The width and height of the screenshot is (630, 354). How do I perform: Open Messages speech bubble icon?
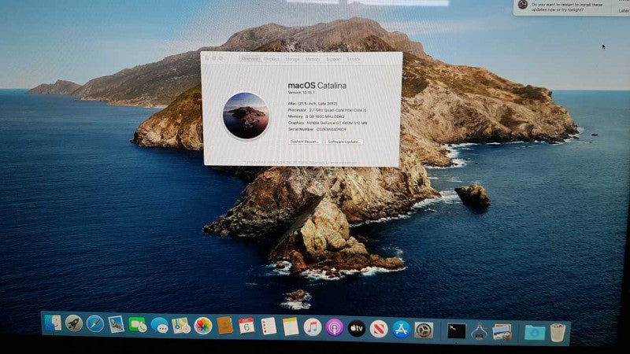coord(160,325)
